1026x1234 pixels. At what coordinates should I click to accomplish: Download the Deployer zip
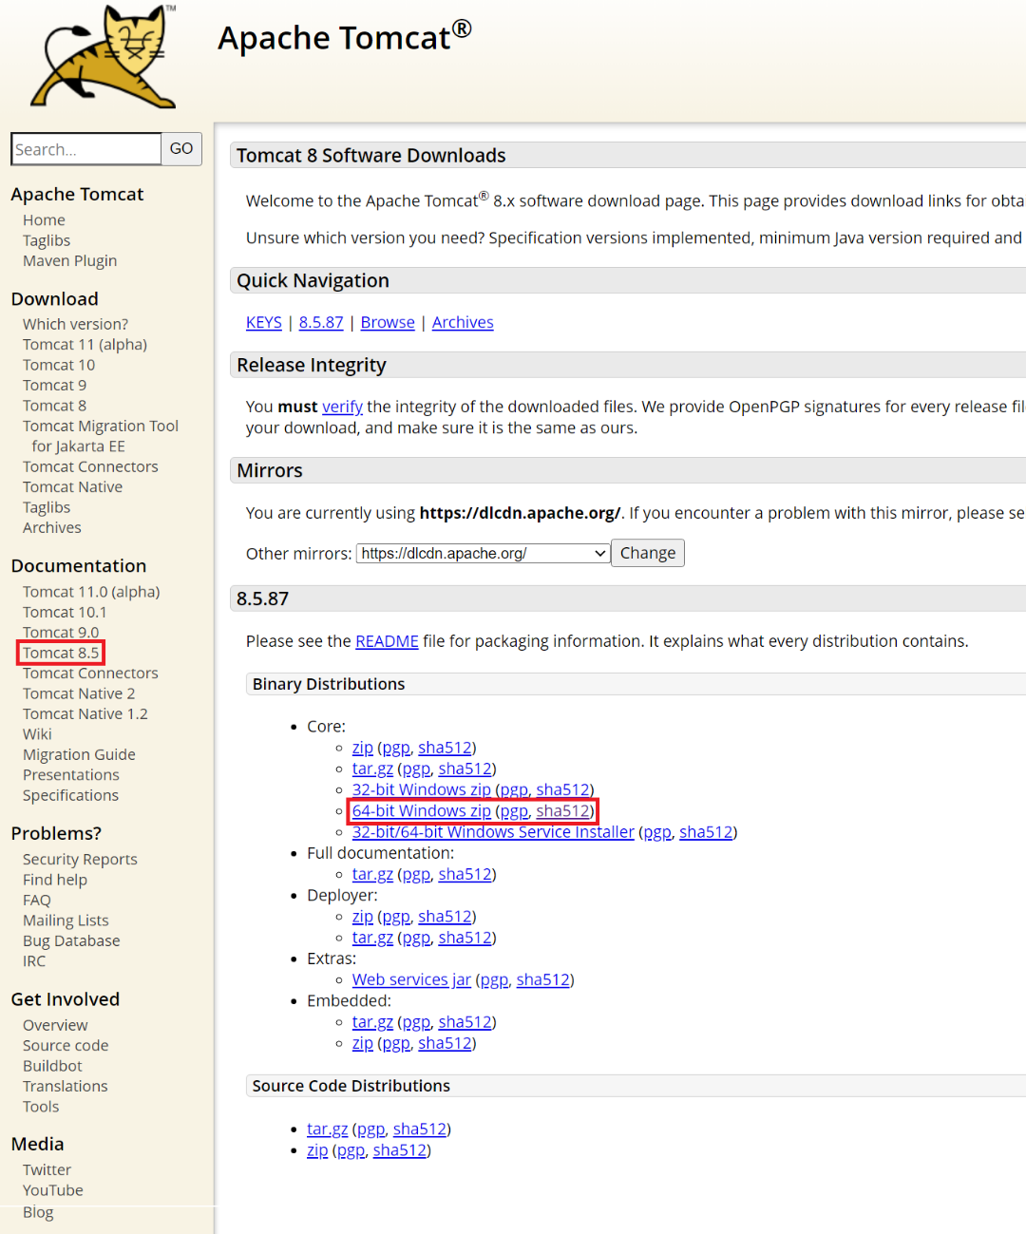point(363,917)
